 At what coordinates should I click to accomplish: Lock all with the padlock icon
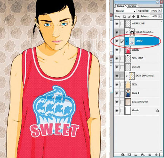pos(138,16)
